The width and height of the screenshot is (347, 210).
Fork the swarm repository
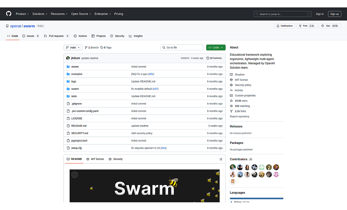pyautogui.click(x=307, y=26)
